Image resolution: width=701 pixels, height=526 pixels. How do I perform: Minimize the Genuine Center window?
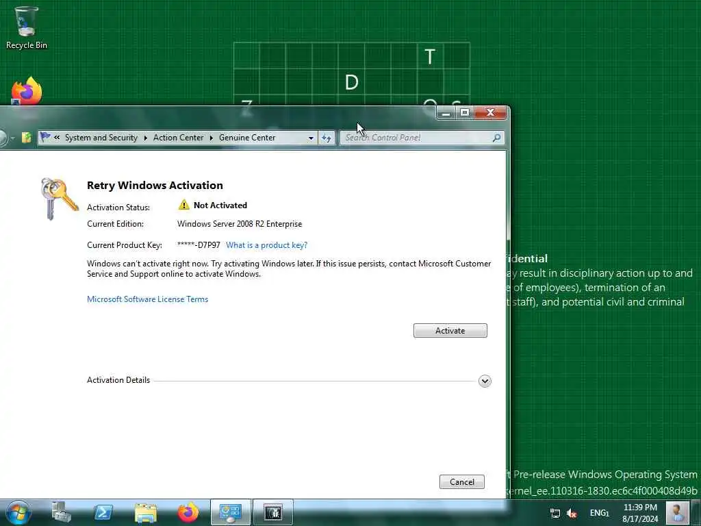446,113
